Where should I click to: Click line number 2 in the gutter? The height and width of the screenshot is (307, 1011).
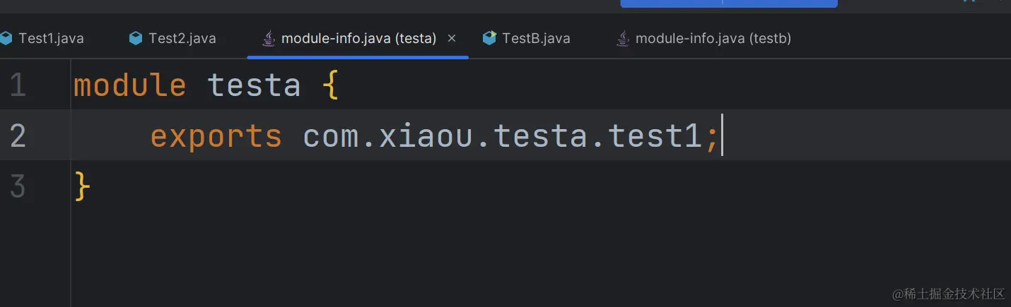click(18, 136)
